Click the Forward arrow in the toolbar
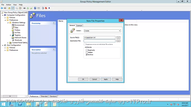Screen dimensions: 191x107 pyautogui.click(x=5, y=8)
